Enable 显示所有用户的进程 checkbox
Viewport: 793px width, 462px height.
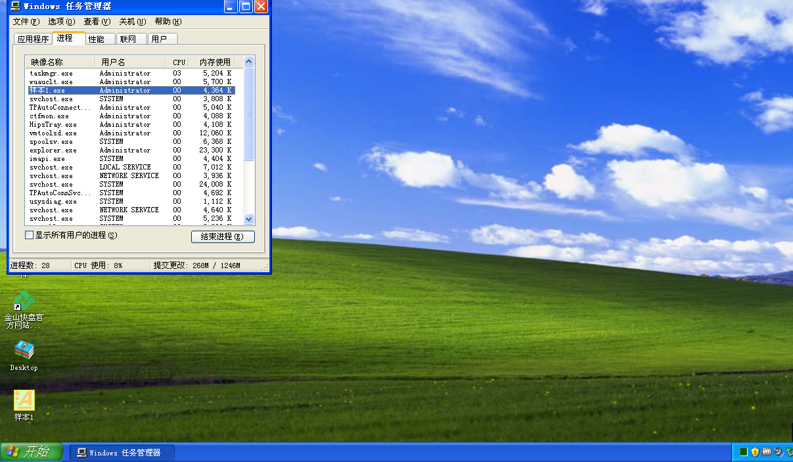tap(29, 235)
